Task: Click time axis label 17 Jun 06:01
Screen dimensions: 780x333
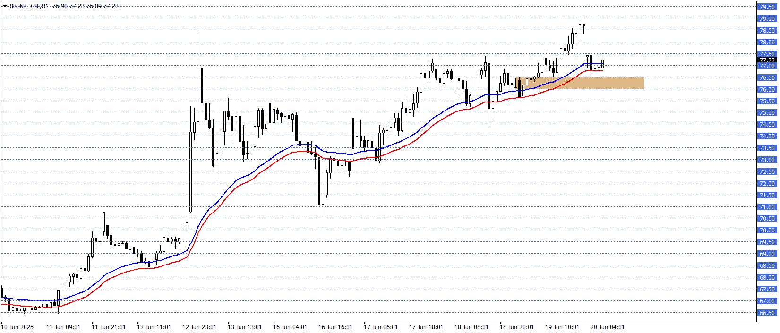Action: [x=381, y=327]
